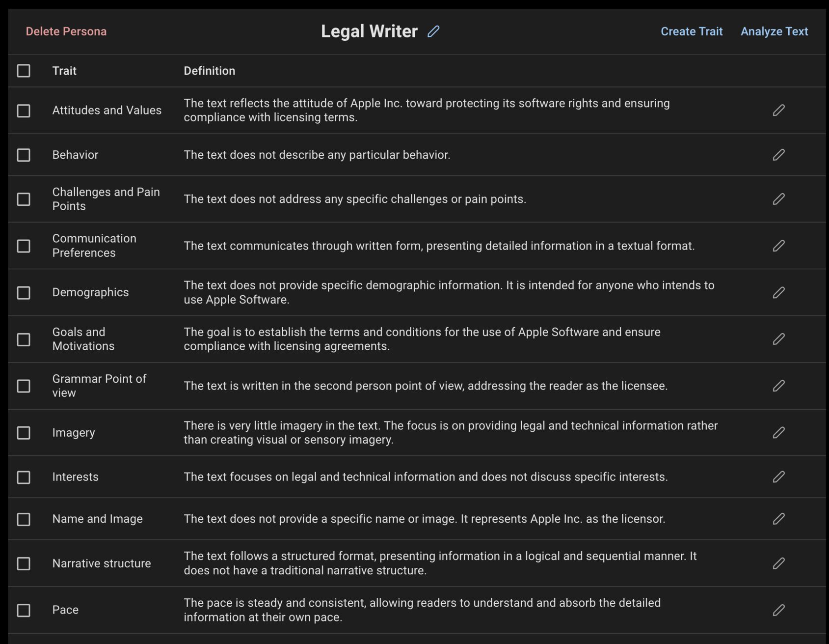The image size is (829, 644).
Task: Edit the Attitudes and Values definition
Action: (x=779, y=110)
